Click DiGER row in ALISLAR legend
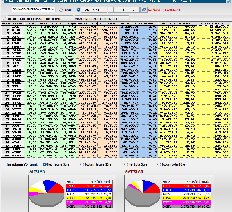The image size is (232, 212). pos(89,207)
